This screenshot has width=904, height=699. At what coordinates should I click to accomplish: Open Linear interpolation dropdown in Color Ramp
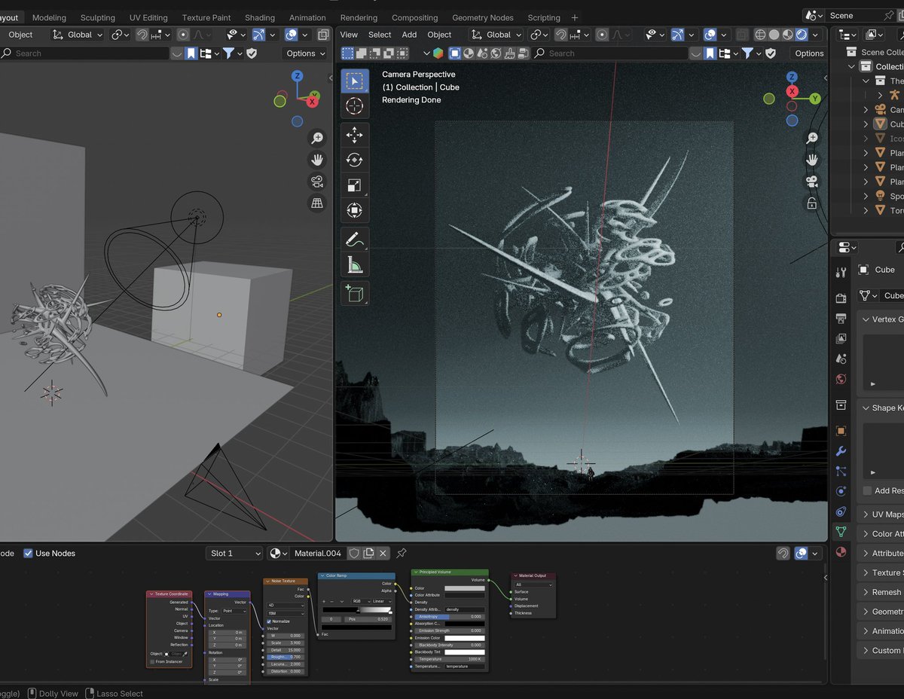click(381, 601)
